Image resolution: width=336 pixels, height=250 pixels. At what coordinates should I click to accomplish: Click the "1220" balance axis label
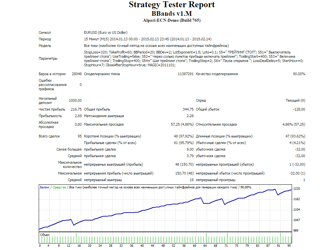(297, 189)
